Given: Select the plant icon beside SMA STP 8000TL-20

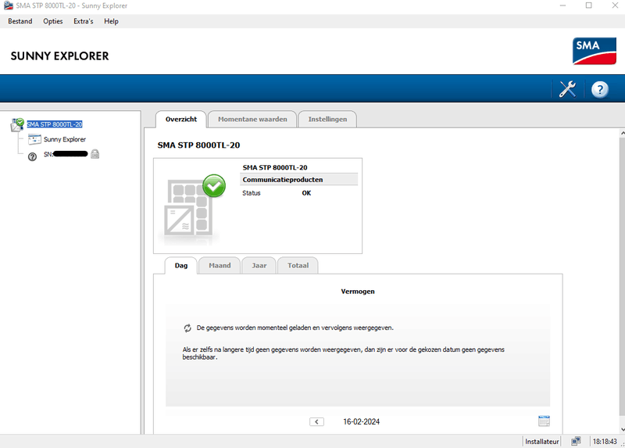Looking at the screenshot, I should (17, 125).
